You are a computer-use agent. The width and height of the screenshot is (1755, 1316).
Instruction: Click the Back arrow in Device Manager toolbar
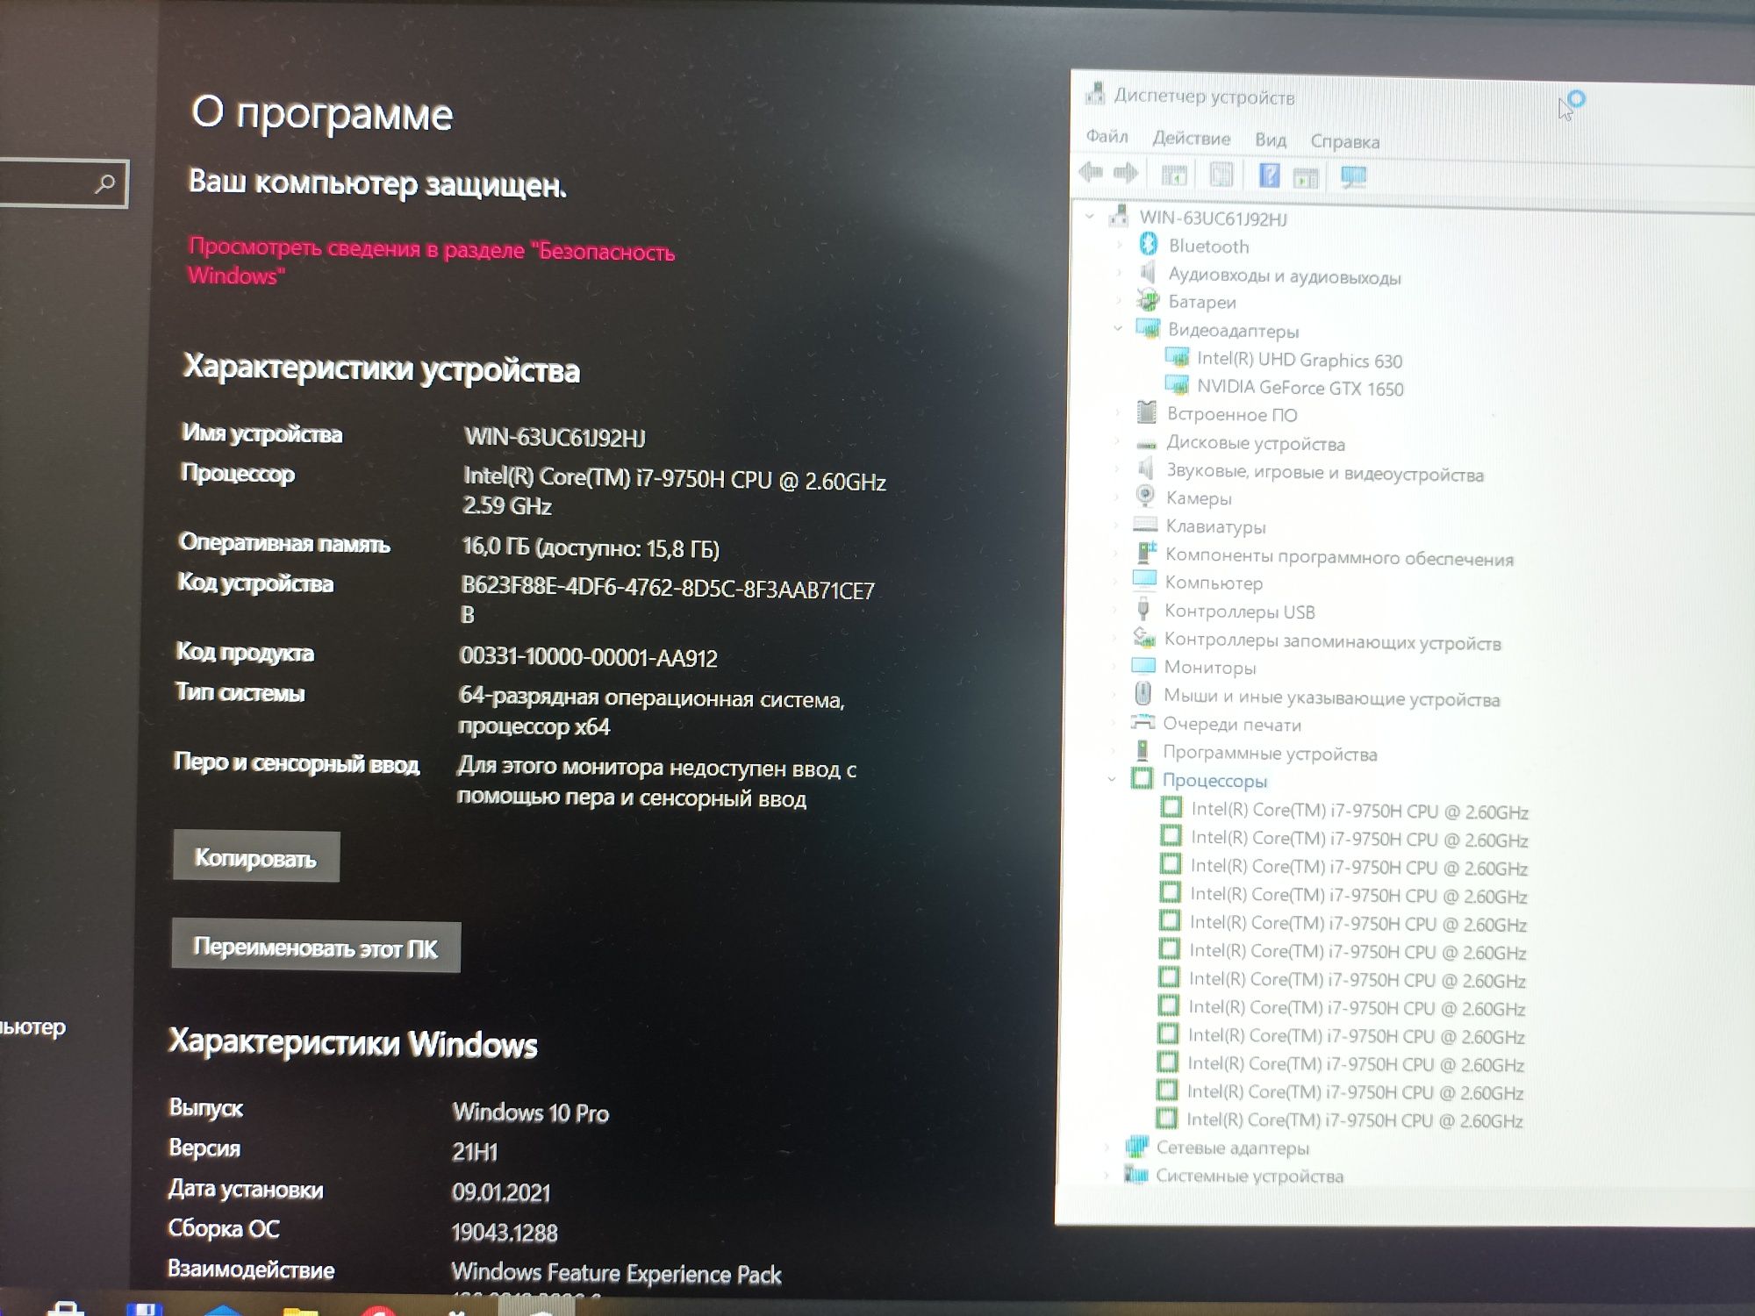[1091, 172]
